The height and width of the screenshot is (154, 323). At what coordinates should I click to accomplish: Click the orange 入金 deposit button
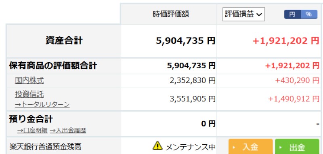(250, 147)
